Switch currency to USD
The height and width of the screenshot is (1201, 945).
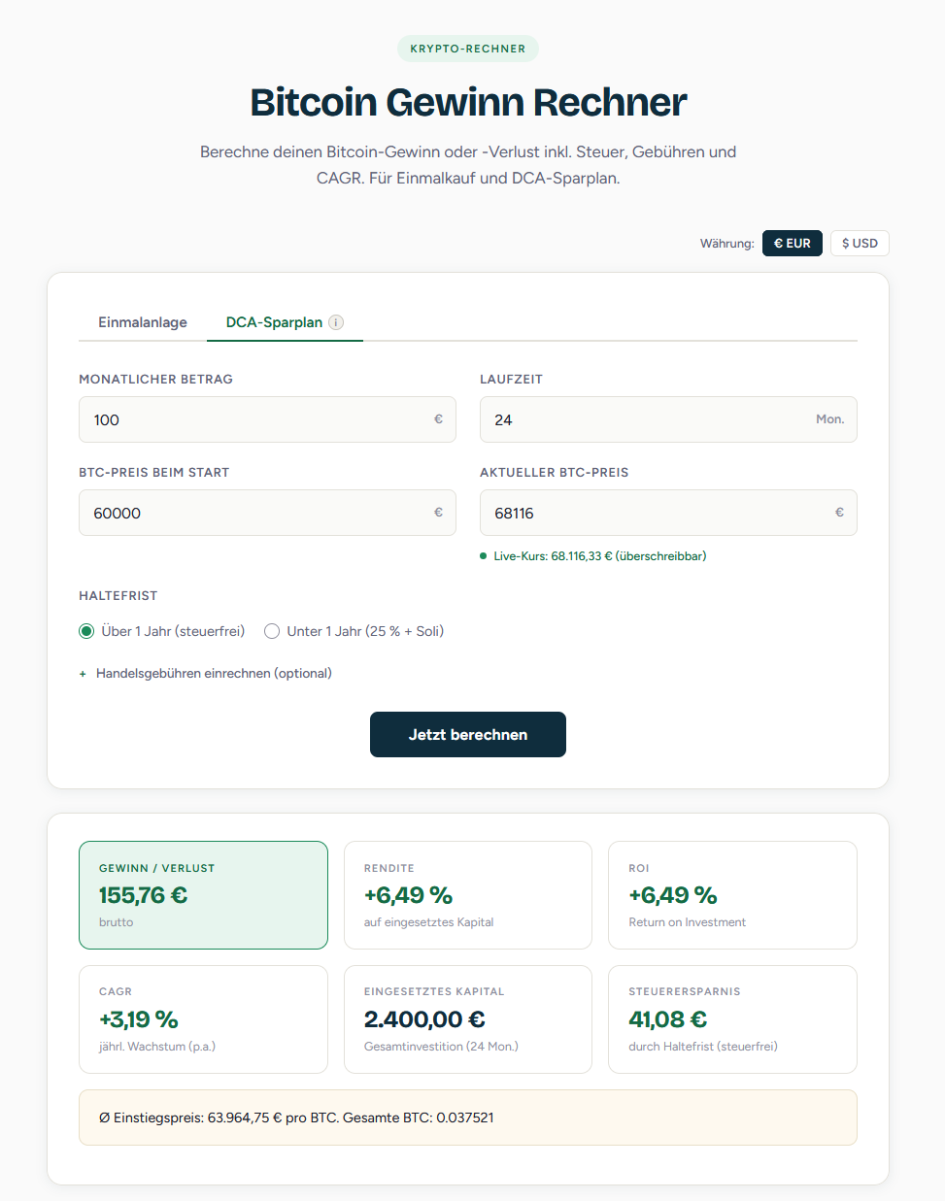coord(860,243)
